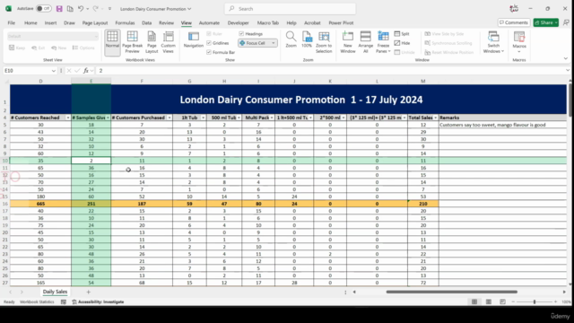This screenshot has height=323, width=574.
Task: Split the worksheet window
Action: [402, 34]
